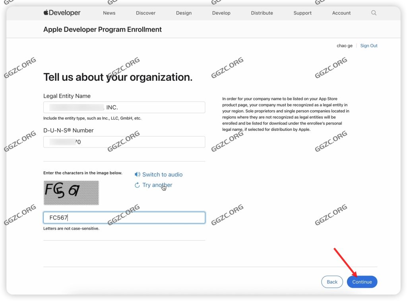Viewport: 407px width, 301px height.
Task: Click the Switch to audio link
Action: pyautogui.click(x=162, y=174)
